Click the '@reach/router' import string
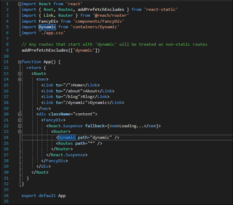The image size is (233, 205). (x=111, y=15)
